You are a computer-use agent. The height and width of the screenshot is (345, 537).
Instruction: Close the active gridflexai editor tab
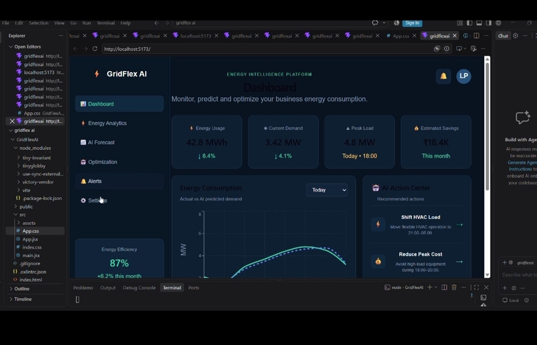coord(455,35)
